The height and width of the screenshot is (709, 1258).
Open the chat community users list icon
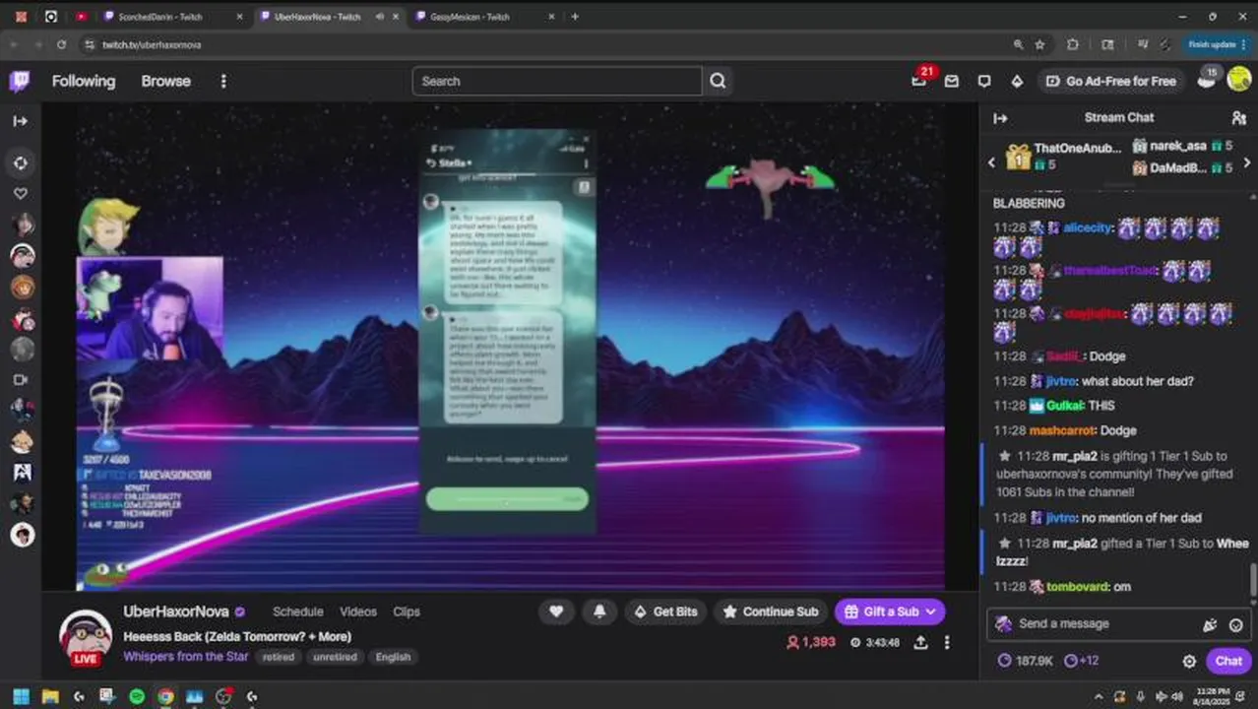1238,118
